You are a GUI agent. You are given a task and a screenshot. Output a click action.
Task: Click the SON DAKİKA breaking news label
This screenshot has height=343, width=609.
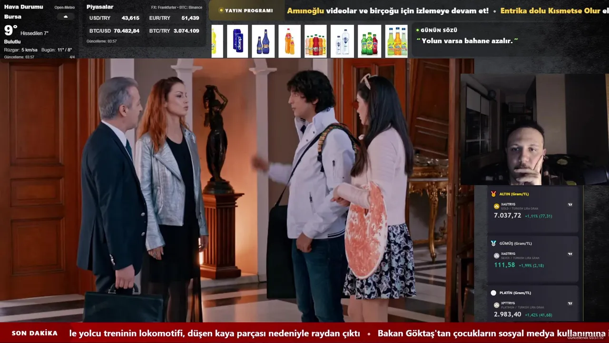coord(35,333)
